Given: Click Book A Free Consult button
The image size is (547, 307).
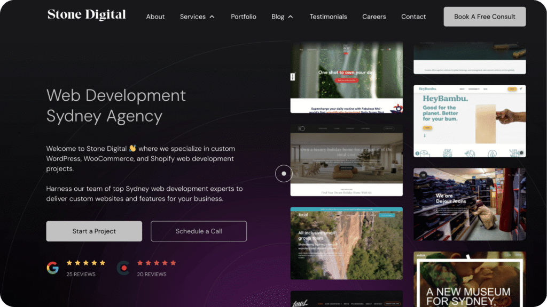Looking at the screenshot, I should click(x=485, y=17).
